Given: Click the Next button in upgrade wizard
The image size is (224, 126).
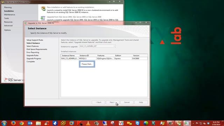Looking at the screenshot, I should click(113, 102).
